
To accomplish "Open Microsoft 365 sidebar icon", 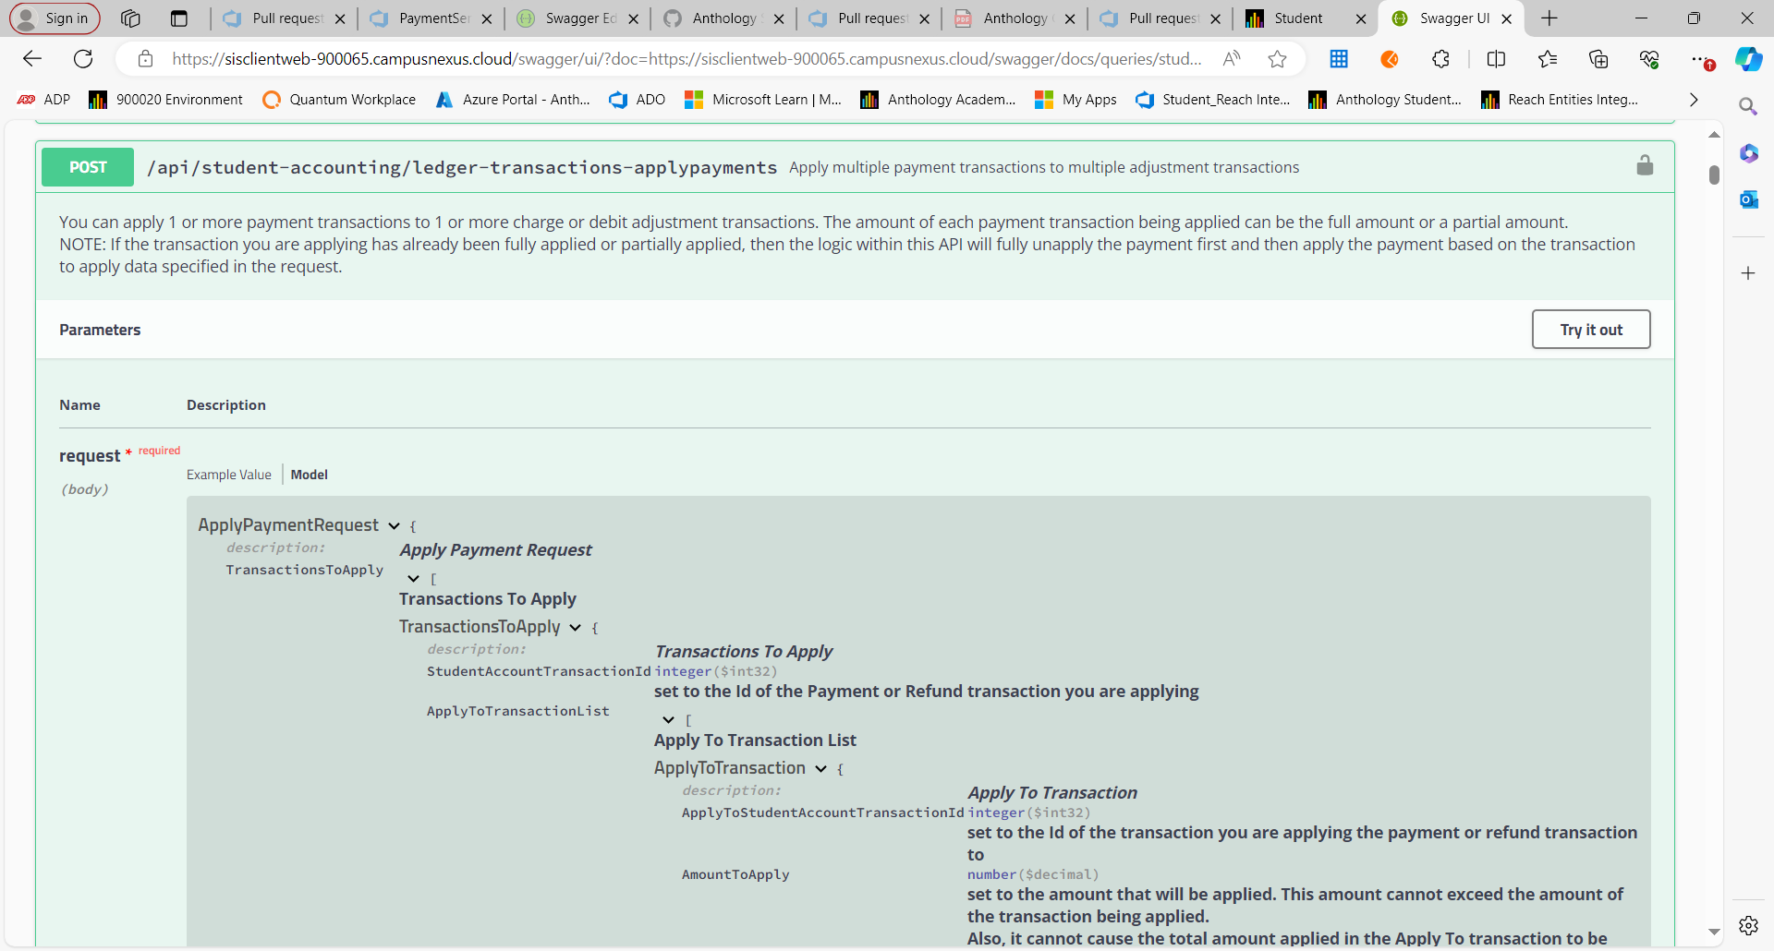I will 1748,153.
